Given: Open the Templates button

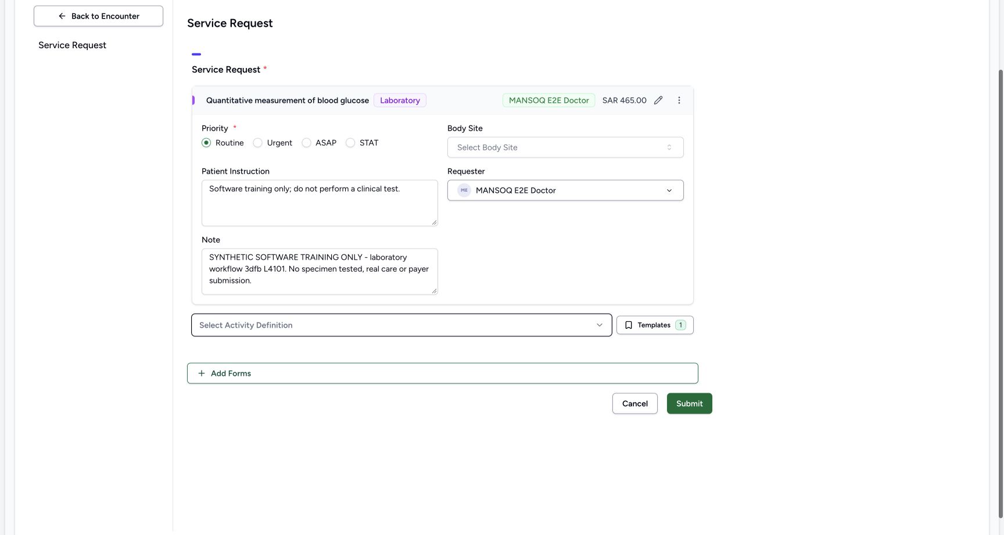Looking at the screenshot, I should point(655,325).
